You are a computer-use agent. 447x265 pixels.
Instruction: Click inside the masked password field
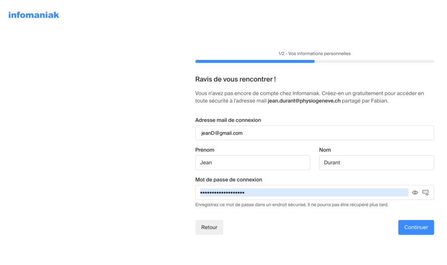click(x=301, y=192)
